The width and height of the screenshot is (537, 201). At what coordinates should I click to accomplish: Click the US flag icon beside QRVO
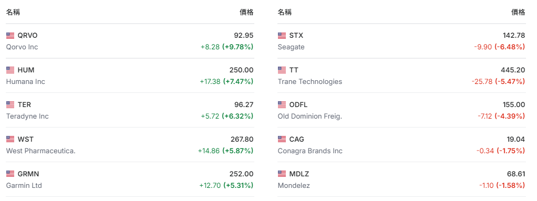(11, 36)
